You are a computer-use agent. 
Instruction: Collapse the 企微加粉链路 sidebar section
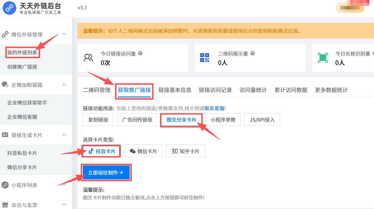pyautogui.click(x=64, y=85)
